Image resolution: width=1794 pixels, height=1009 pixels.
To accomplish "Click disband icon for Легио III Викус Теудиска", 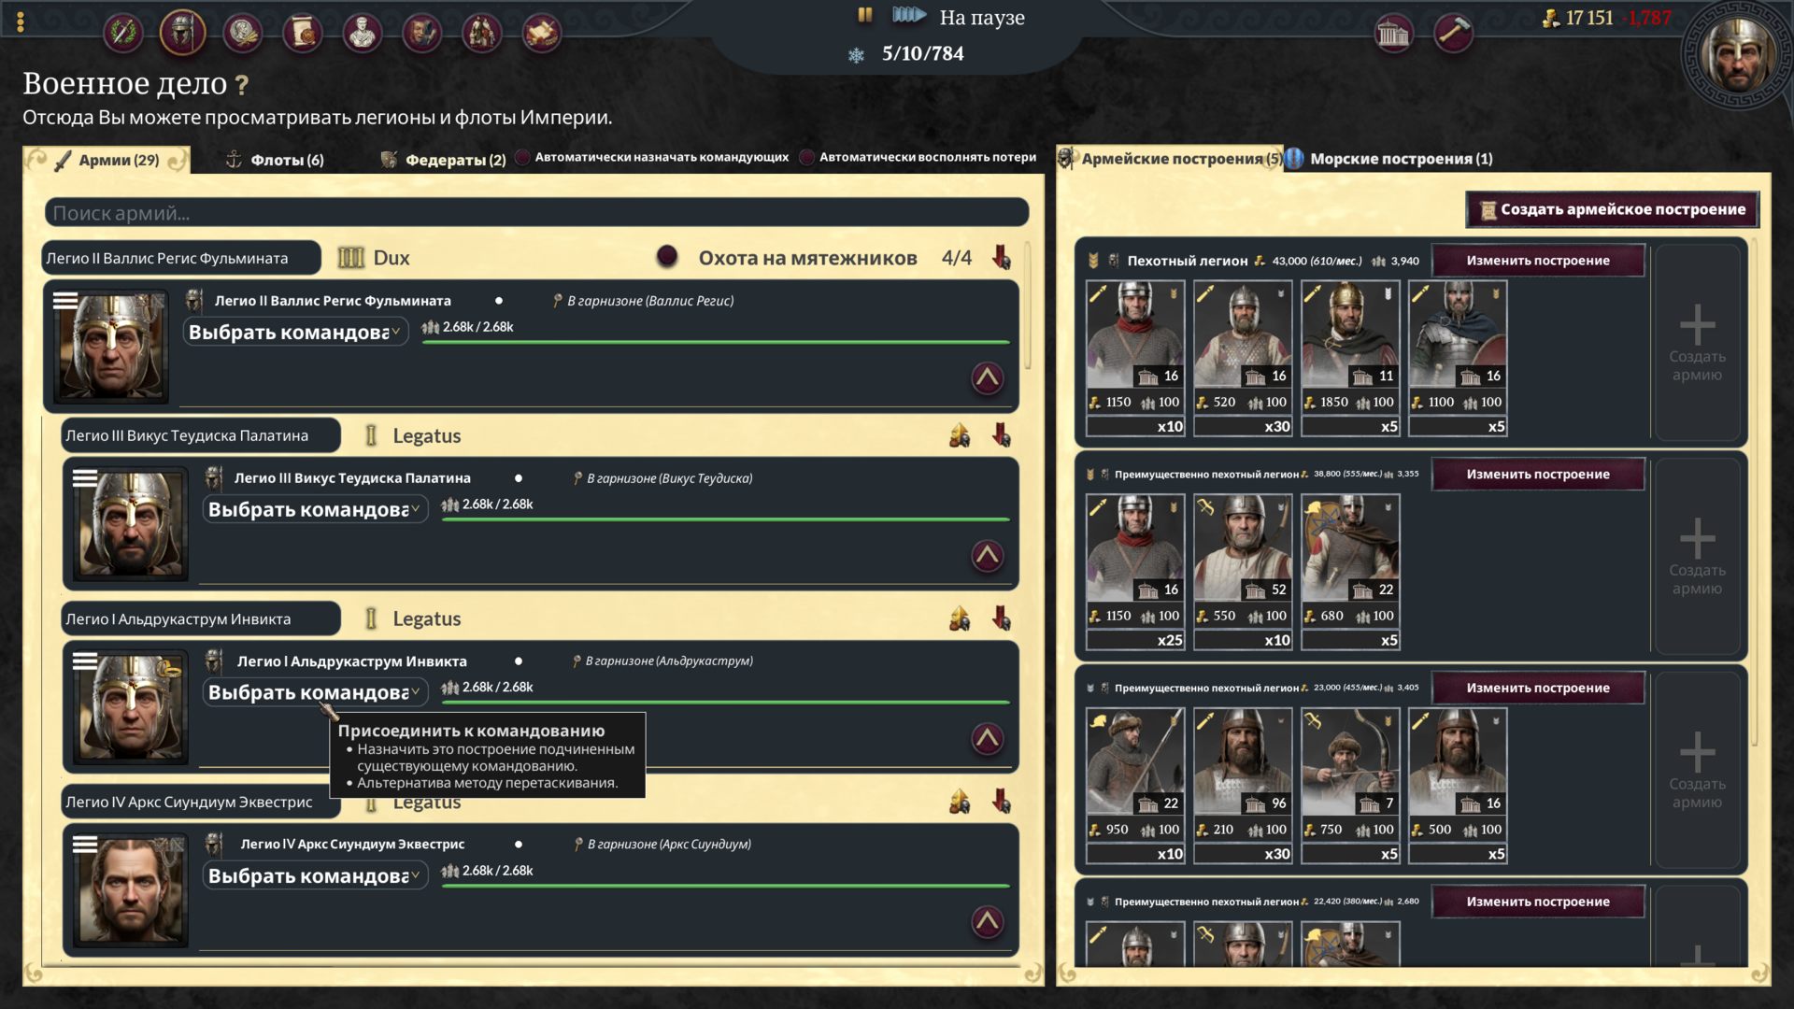I will click(1001, 435).
